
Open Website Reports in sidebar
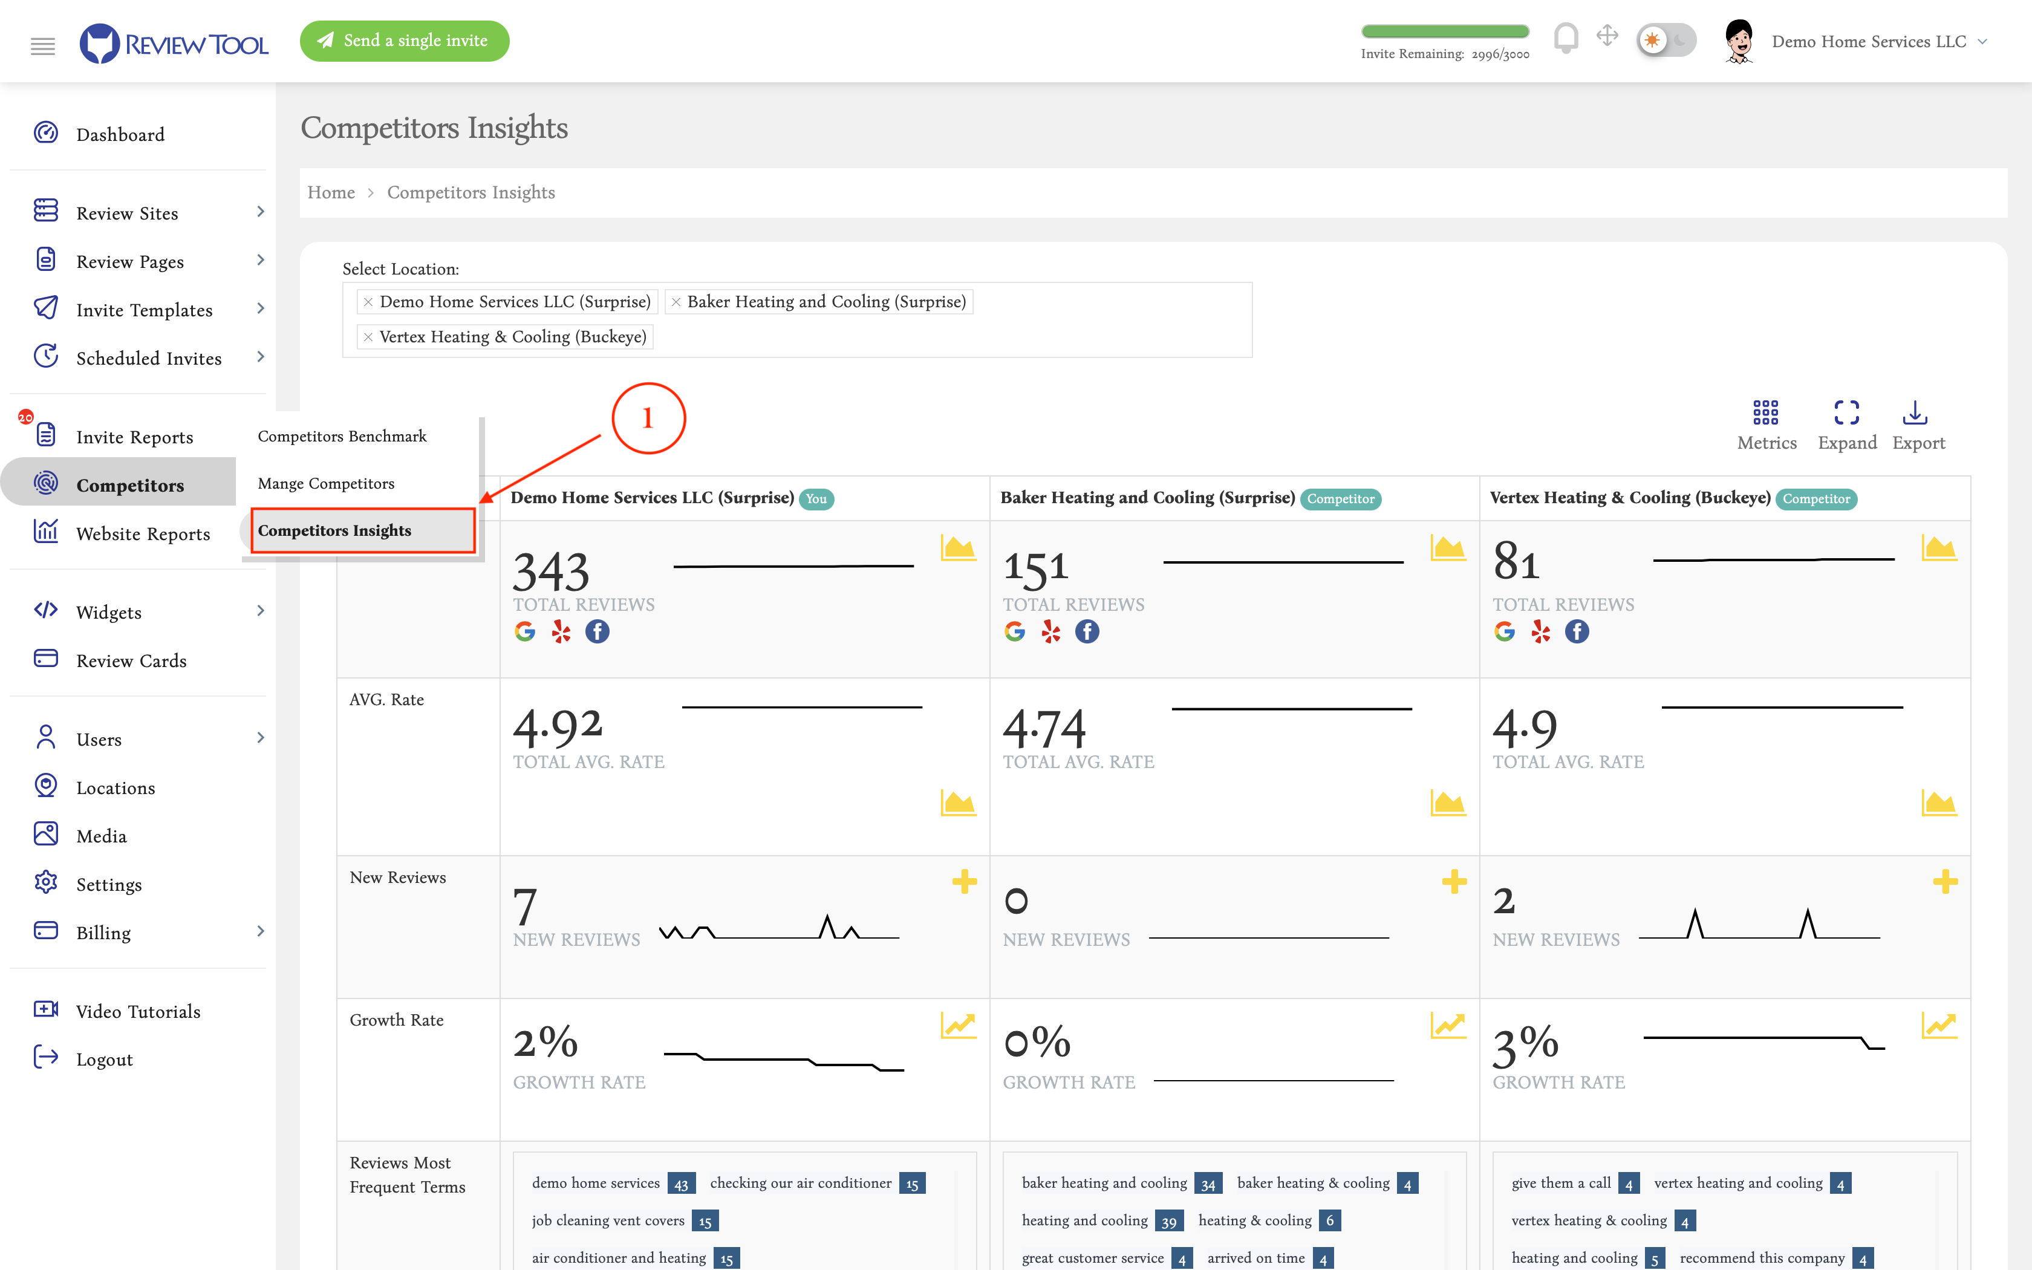(143, 533)
